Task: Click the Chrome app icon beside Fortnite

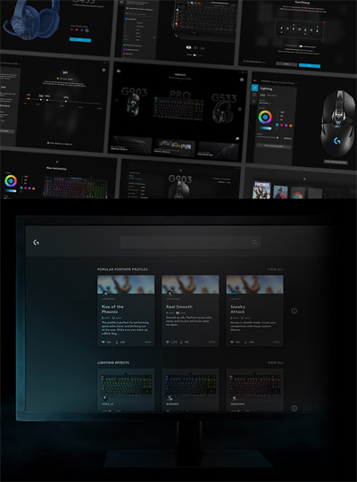Action: [297, 195]
